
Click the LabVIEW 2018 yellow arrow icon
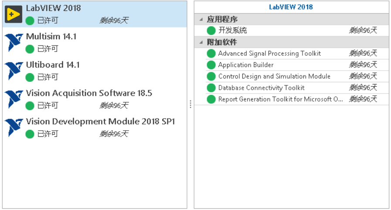click(14, 14)
